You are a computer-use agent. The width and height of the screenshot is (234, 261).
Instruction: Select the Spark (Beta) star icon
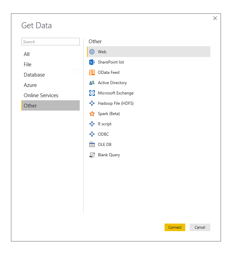click(92, 114)
